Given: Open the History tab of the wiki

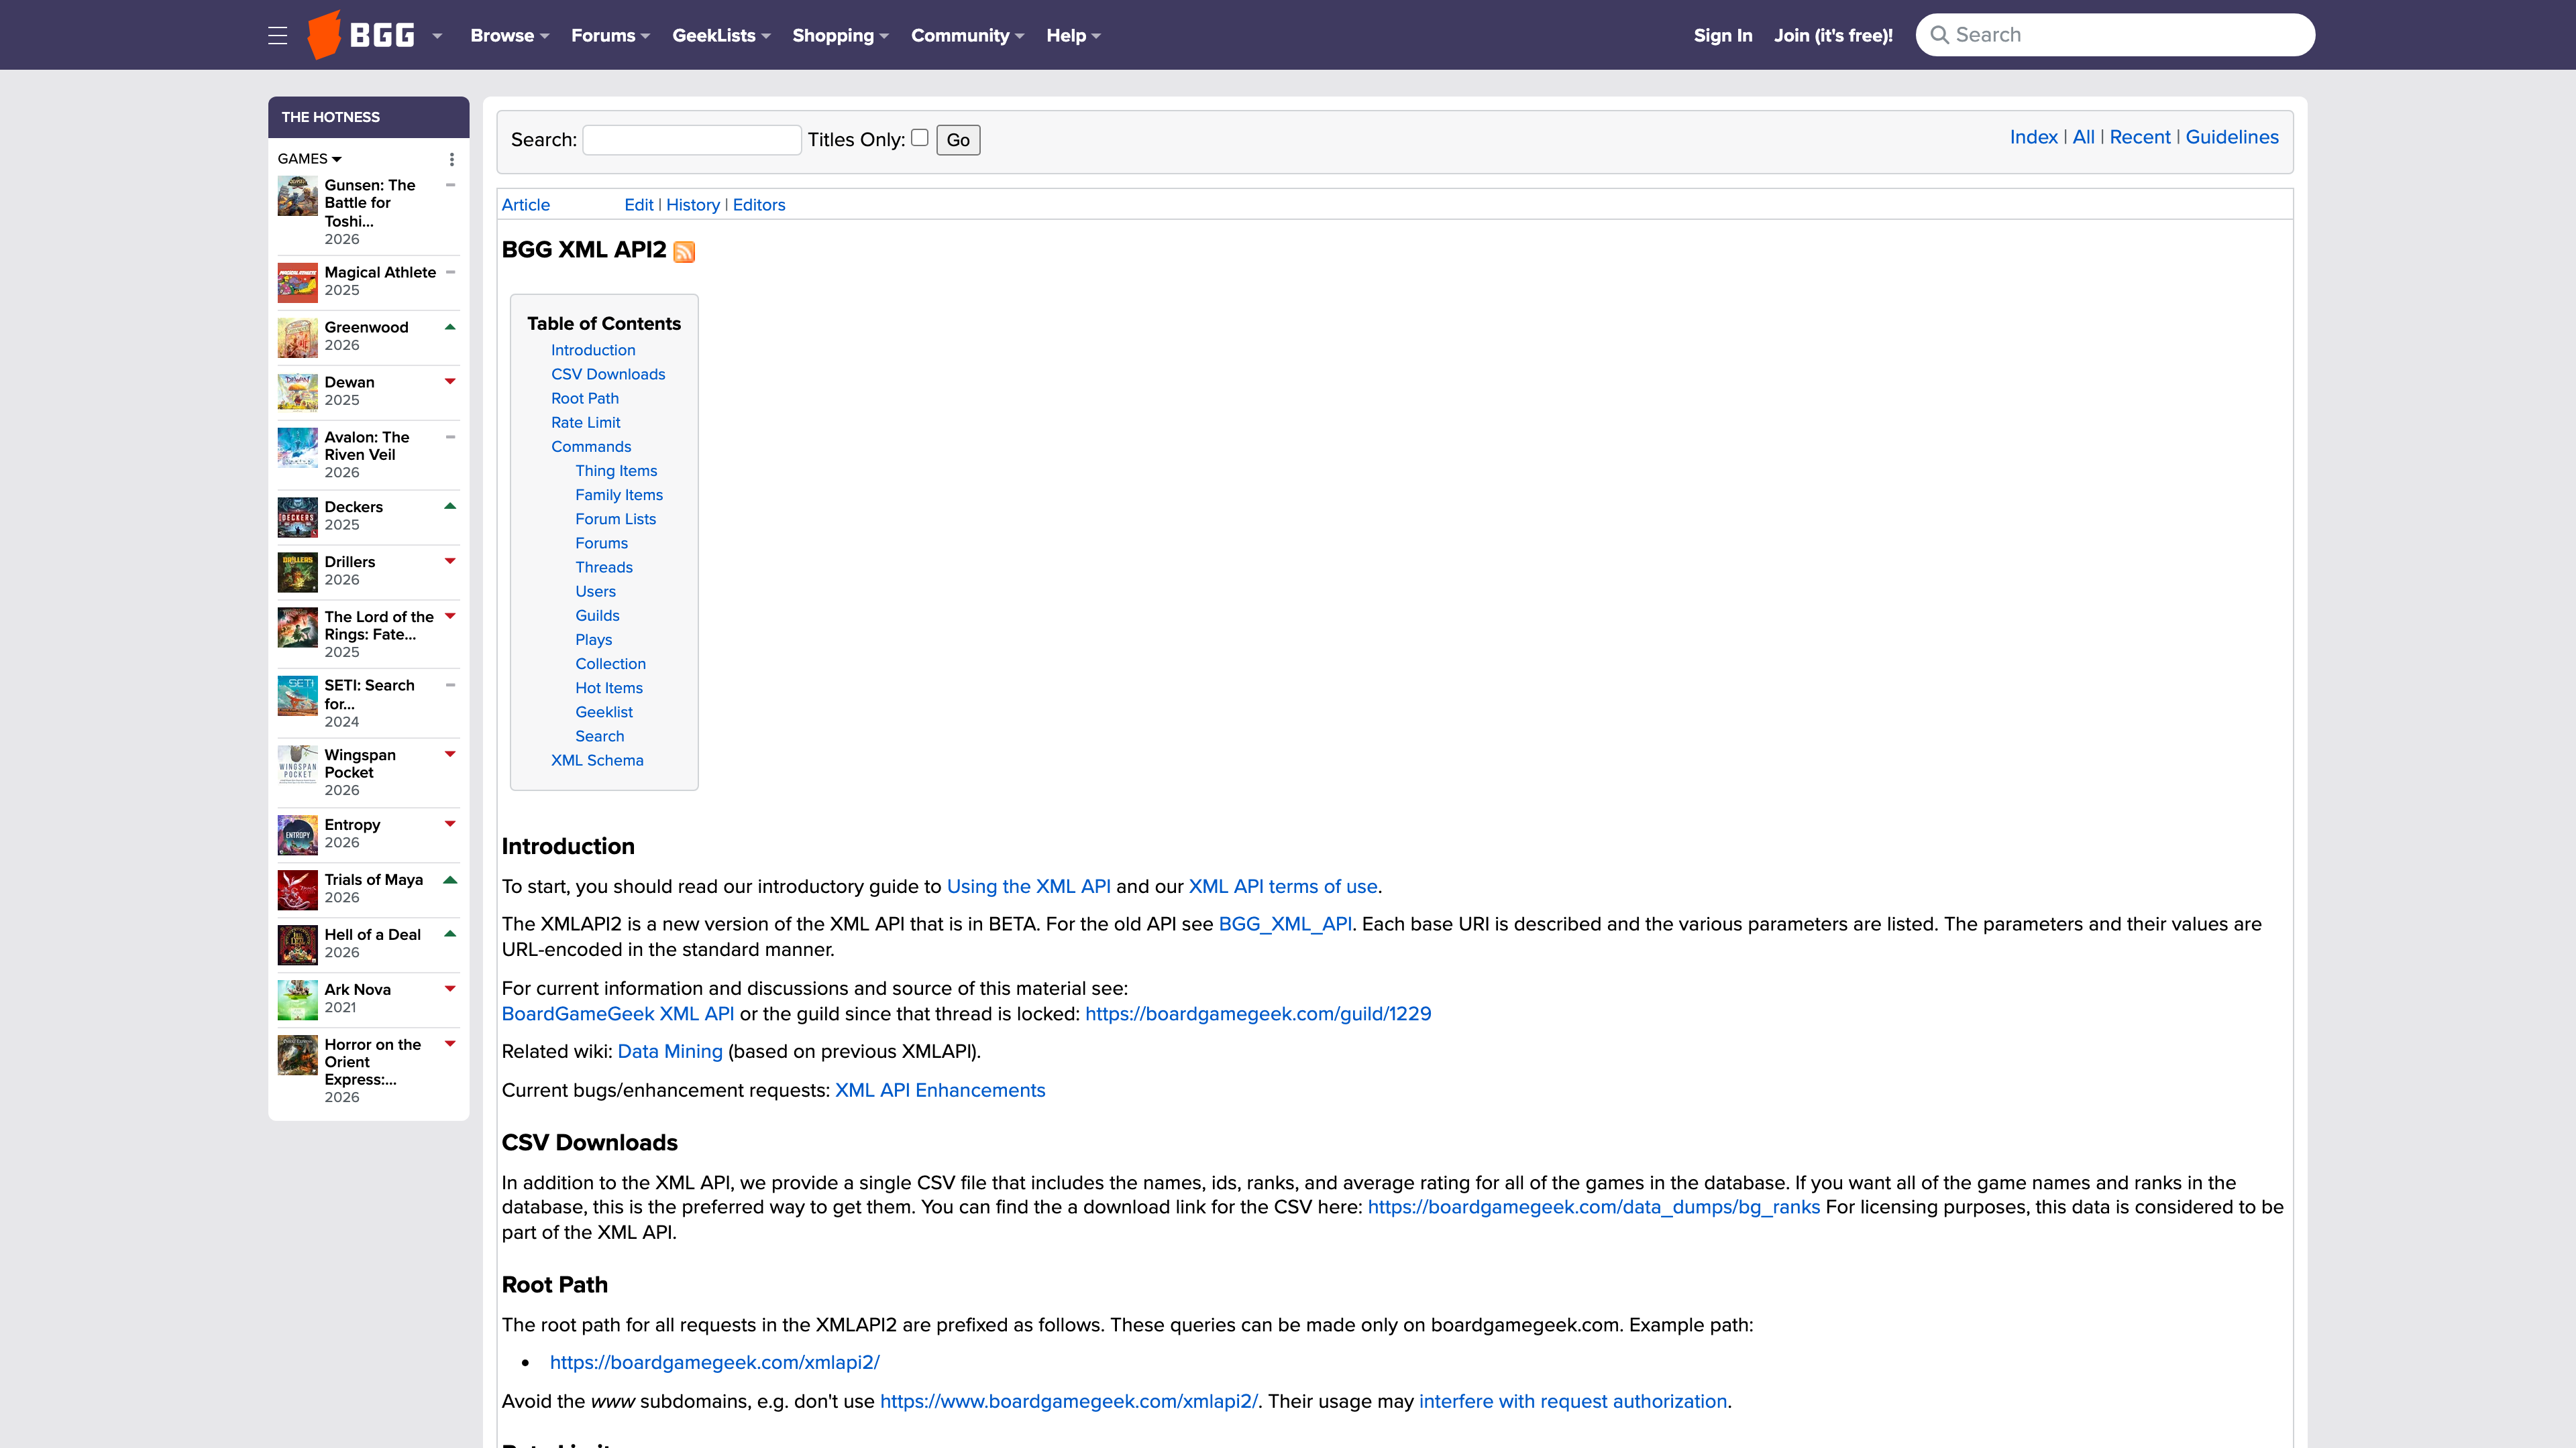Looking at the screenshot, I should tap(693, 205).
